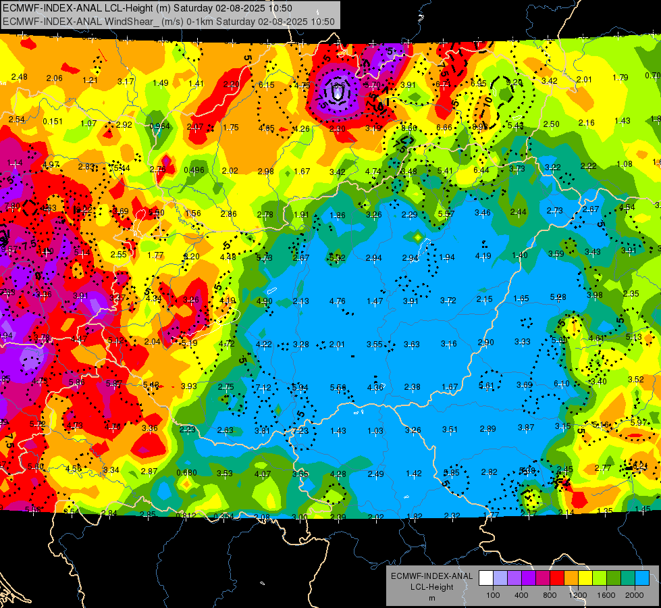Click the wind shear value 5.28
This screenshot has height=608, width=661.
pos(558,297)
